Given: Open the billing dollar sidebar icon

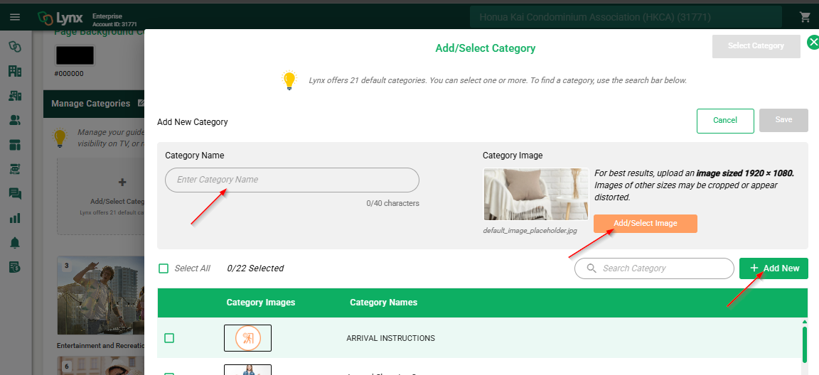Looking at the screenshot, I should (x=15, y=267).
